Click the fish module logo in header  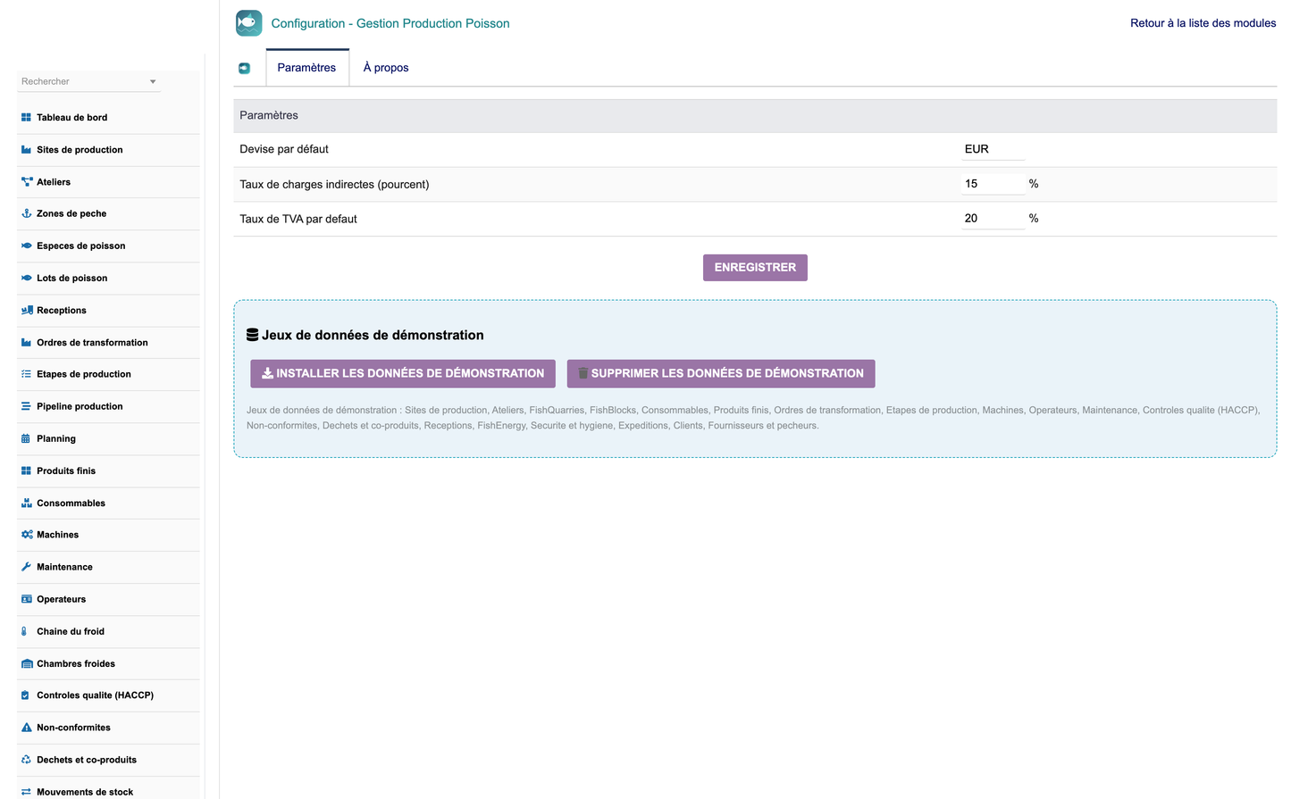click(248, 23)
